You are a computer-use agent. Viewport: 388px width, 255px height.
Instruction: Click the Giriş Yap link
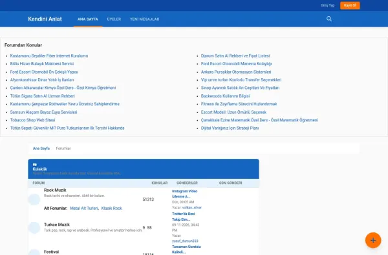click(x=328, y=5)
